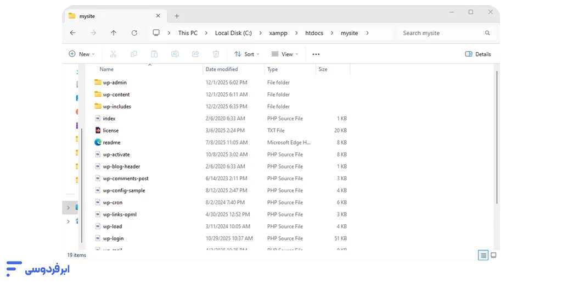Select the wp-load file name
Screen dimensions: 562x283
point(112,226)
